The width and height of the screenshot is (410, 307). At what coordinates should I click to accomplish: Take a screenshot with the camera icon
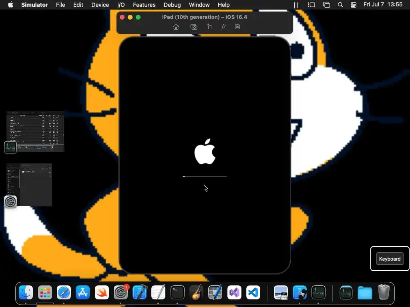click(194, 27)
